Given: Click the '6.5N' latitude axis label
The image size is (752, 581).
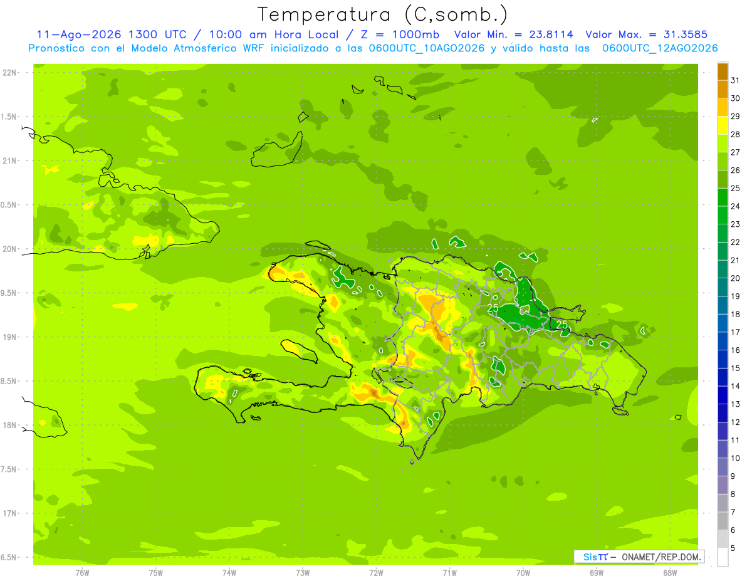Looking at the screenshot, I should (9, 558).
